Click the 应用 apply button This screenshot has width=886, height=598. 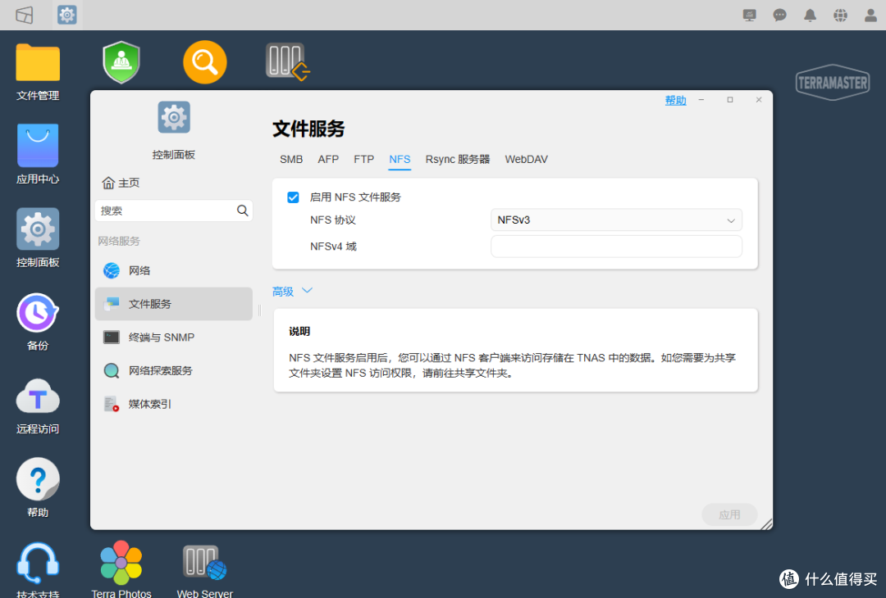tap(729, 514)
